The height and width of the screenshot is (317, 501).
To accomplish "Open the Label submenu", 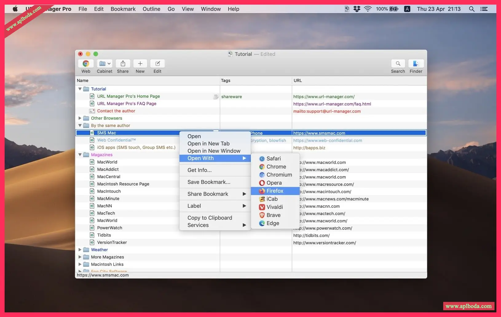I will 215,206.
